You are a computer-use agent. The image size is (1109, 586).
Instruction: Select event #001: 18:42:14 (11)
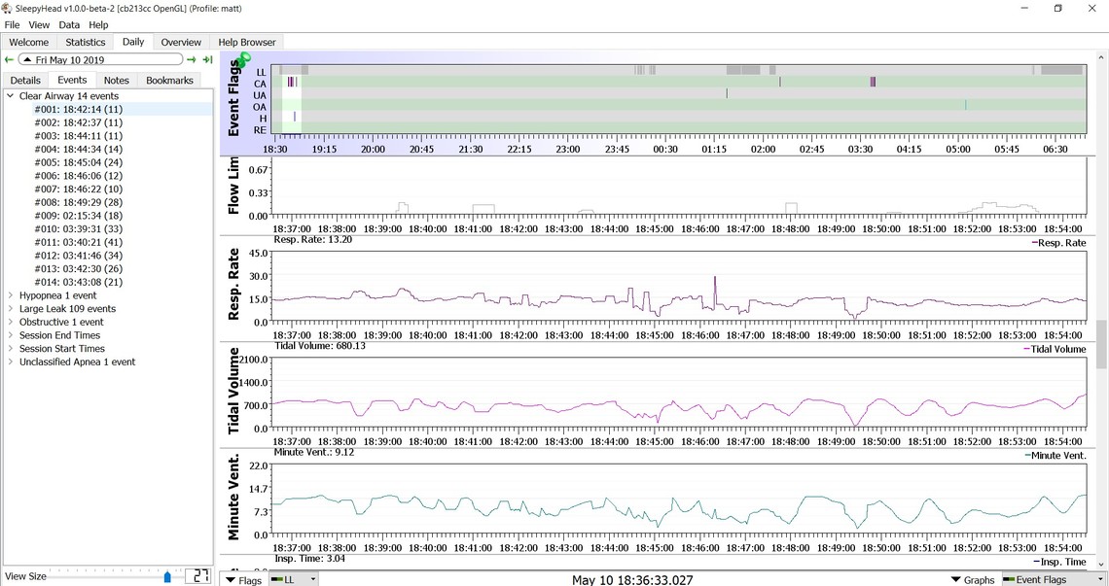79,110
